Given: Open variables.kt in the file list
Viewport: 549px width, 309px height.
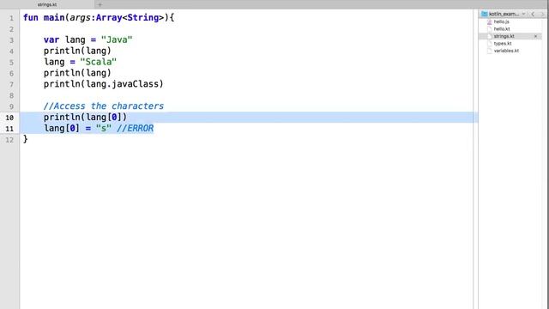Looking at the screenshot, I should coord(506,51).
